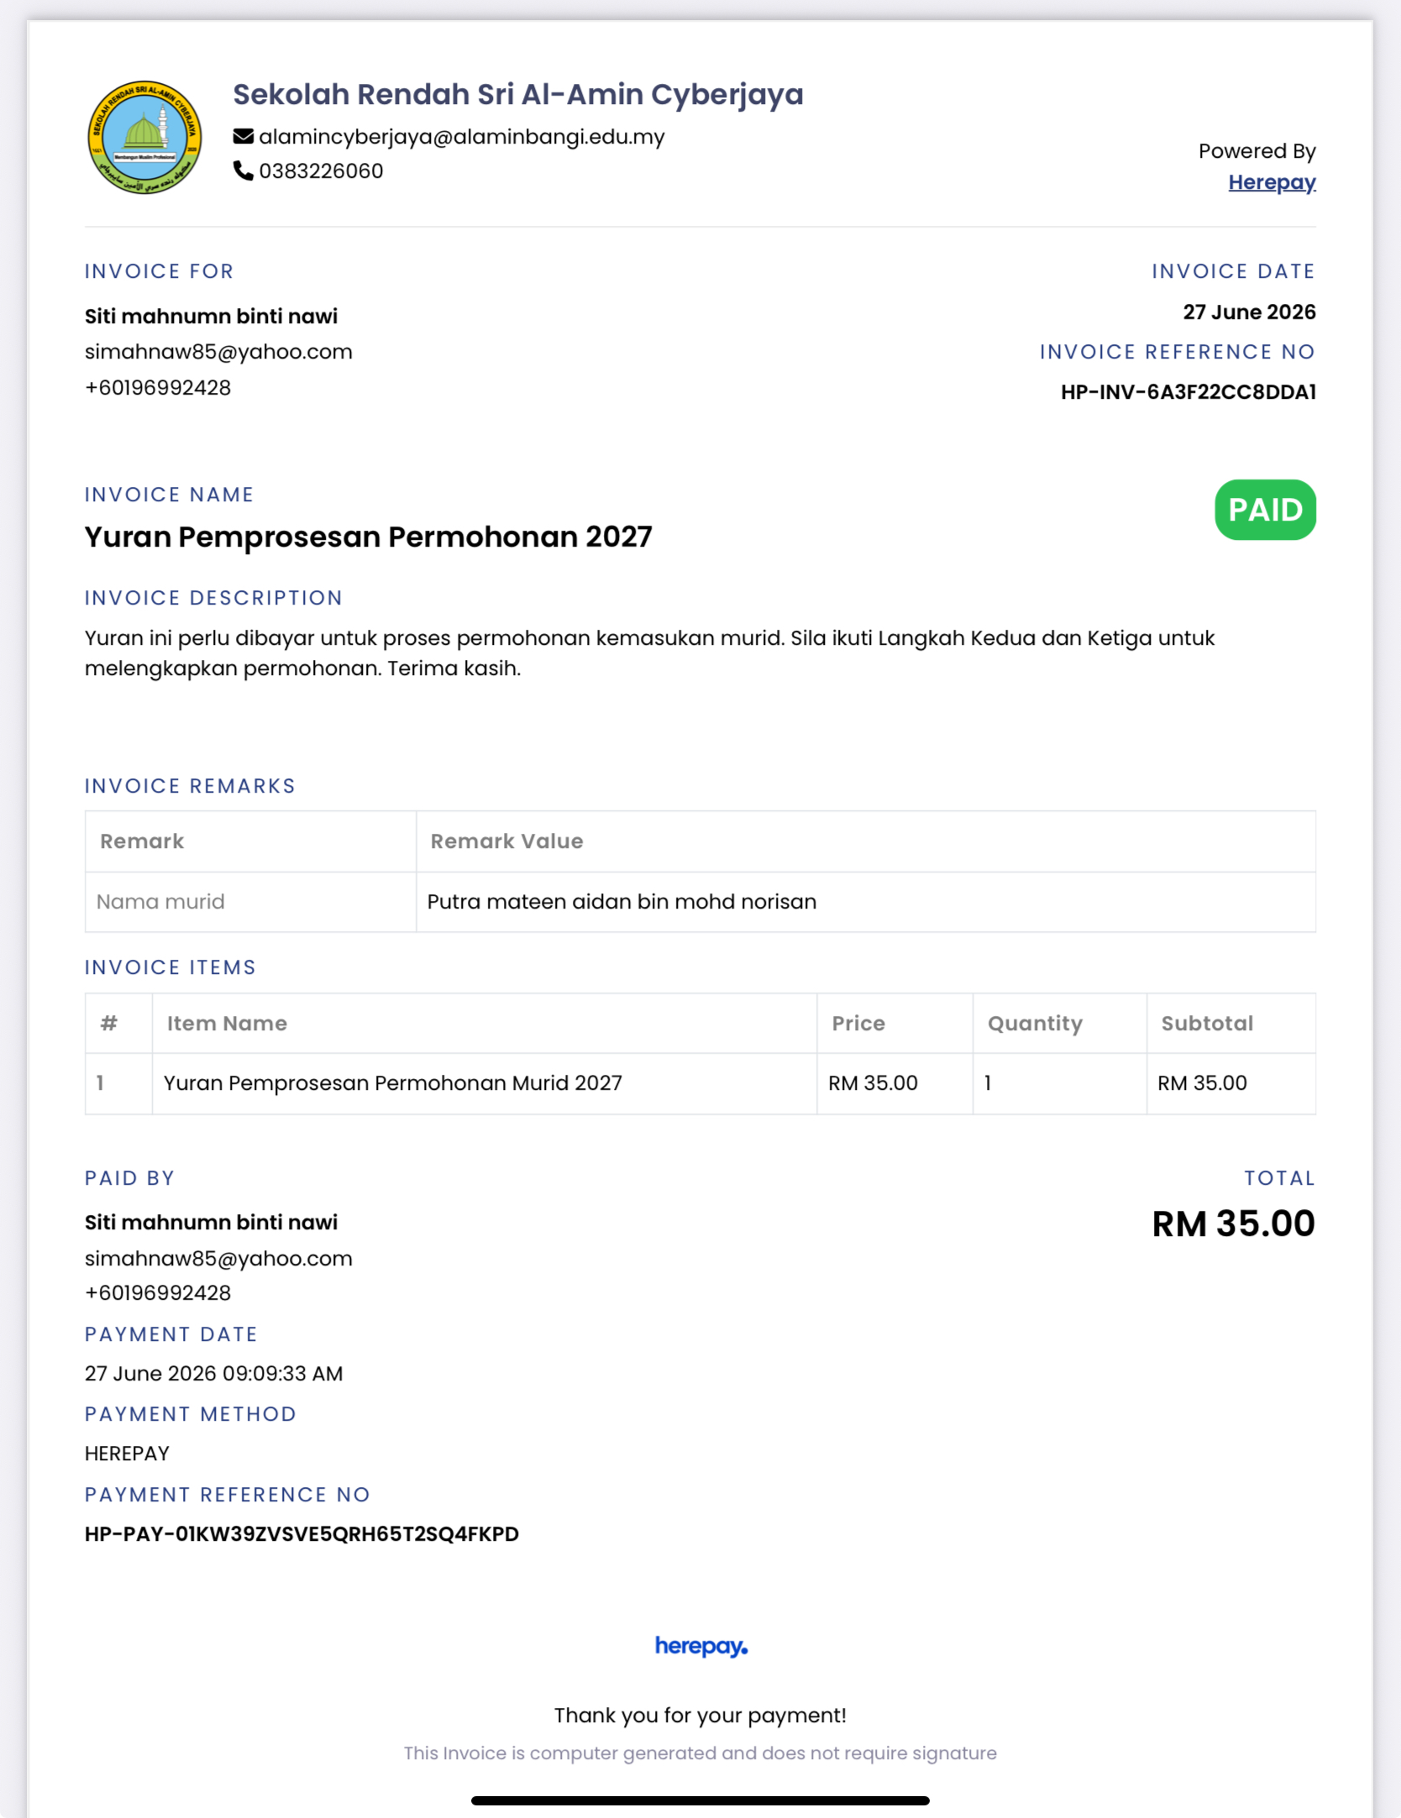Click the RM 35.00 total amount
The image size is (1401, 1818).
(x=1233, y=1223)
